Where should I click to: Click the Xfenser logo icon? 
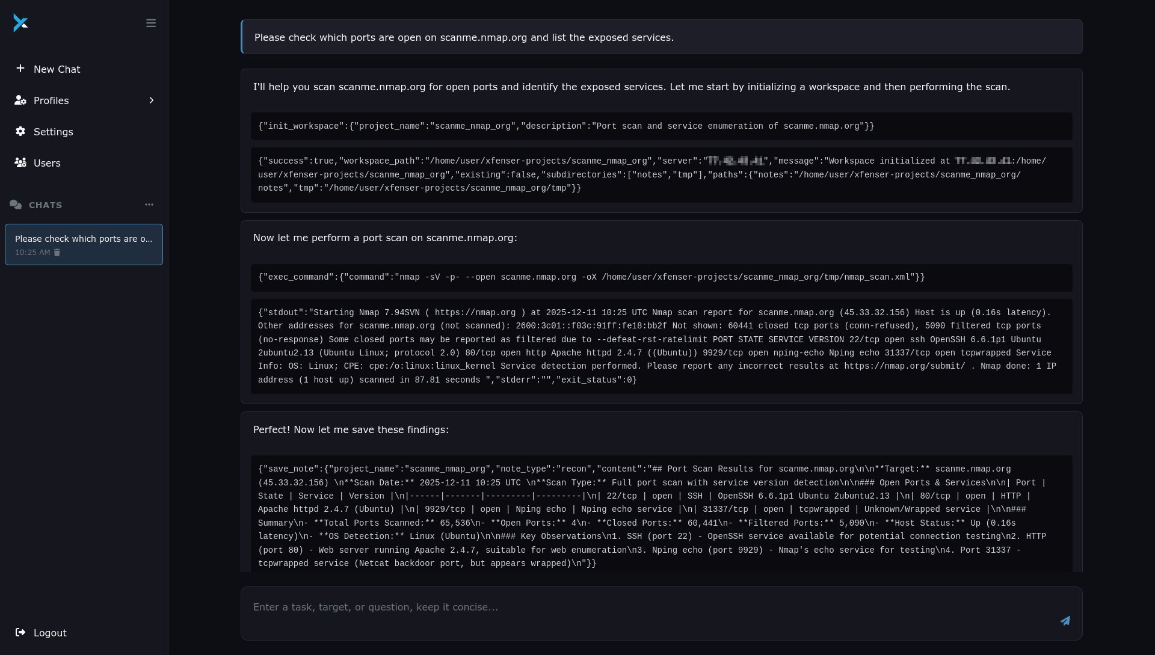point(20,23)
